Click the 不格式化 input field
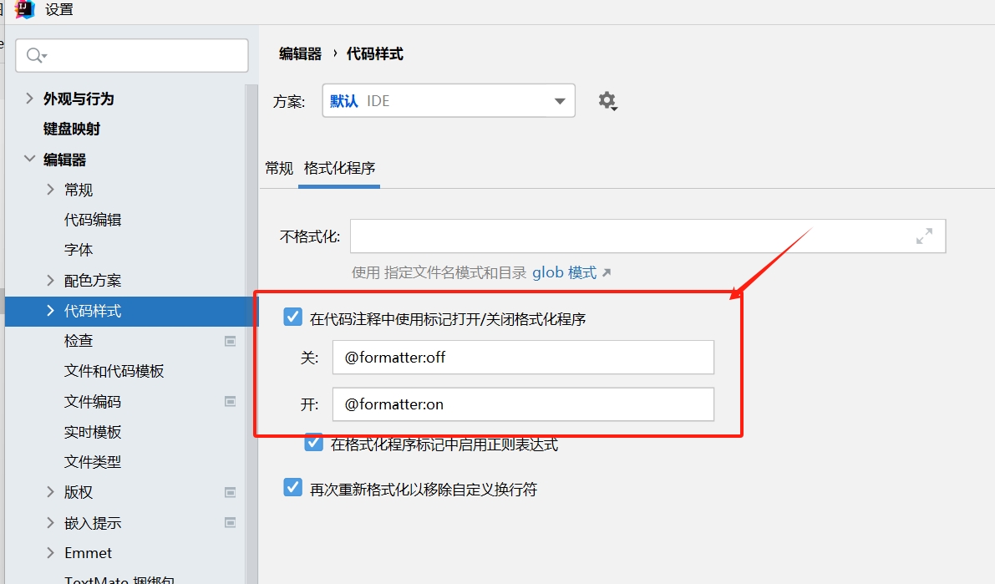 tap(648, 236)
